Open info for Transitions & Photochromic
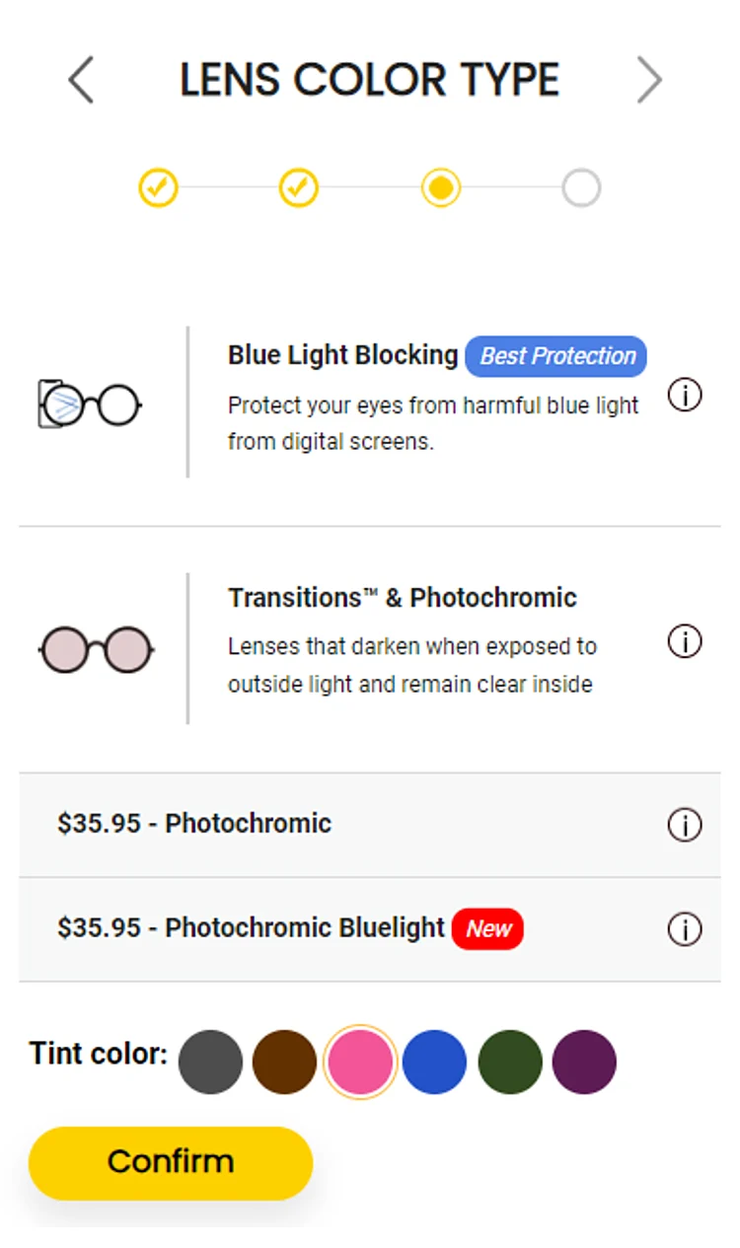 pos(685,641)
